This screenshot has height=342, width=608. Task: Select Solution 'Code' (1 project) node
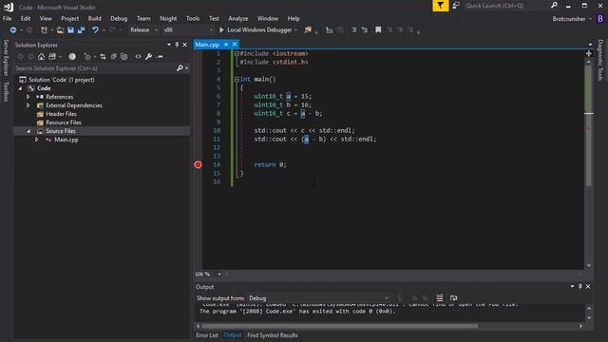(x=61, y=80)
